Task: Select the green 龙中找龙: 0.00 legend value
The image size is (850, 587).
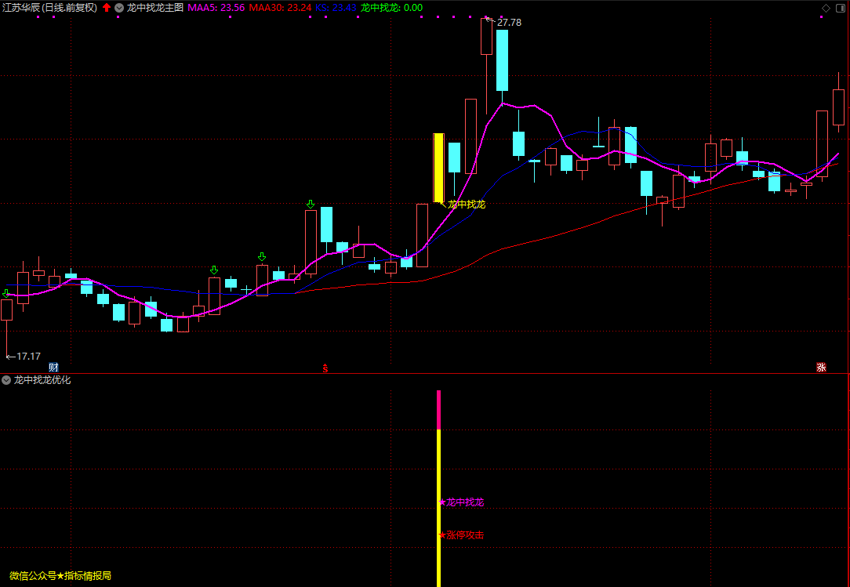Action: click(391, 8)
